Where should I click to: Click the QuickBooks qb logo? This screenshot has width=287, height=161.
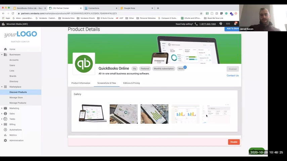(x=84, y=64)
